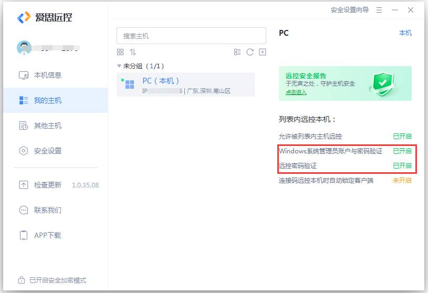Select 其他主机 in sidebar
Image resolution: width=428 pixels, height=293 pixels.
tap(47, 125)
